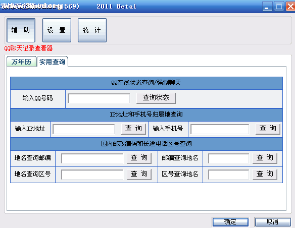Switch to the 万年历 tab

[21, 62]
